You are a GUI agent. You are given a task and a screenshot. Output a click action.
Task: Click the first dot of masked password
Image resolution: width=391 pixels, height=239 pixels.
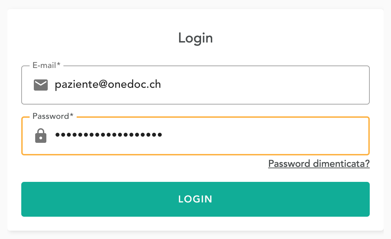58,135
